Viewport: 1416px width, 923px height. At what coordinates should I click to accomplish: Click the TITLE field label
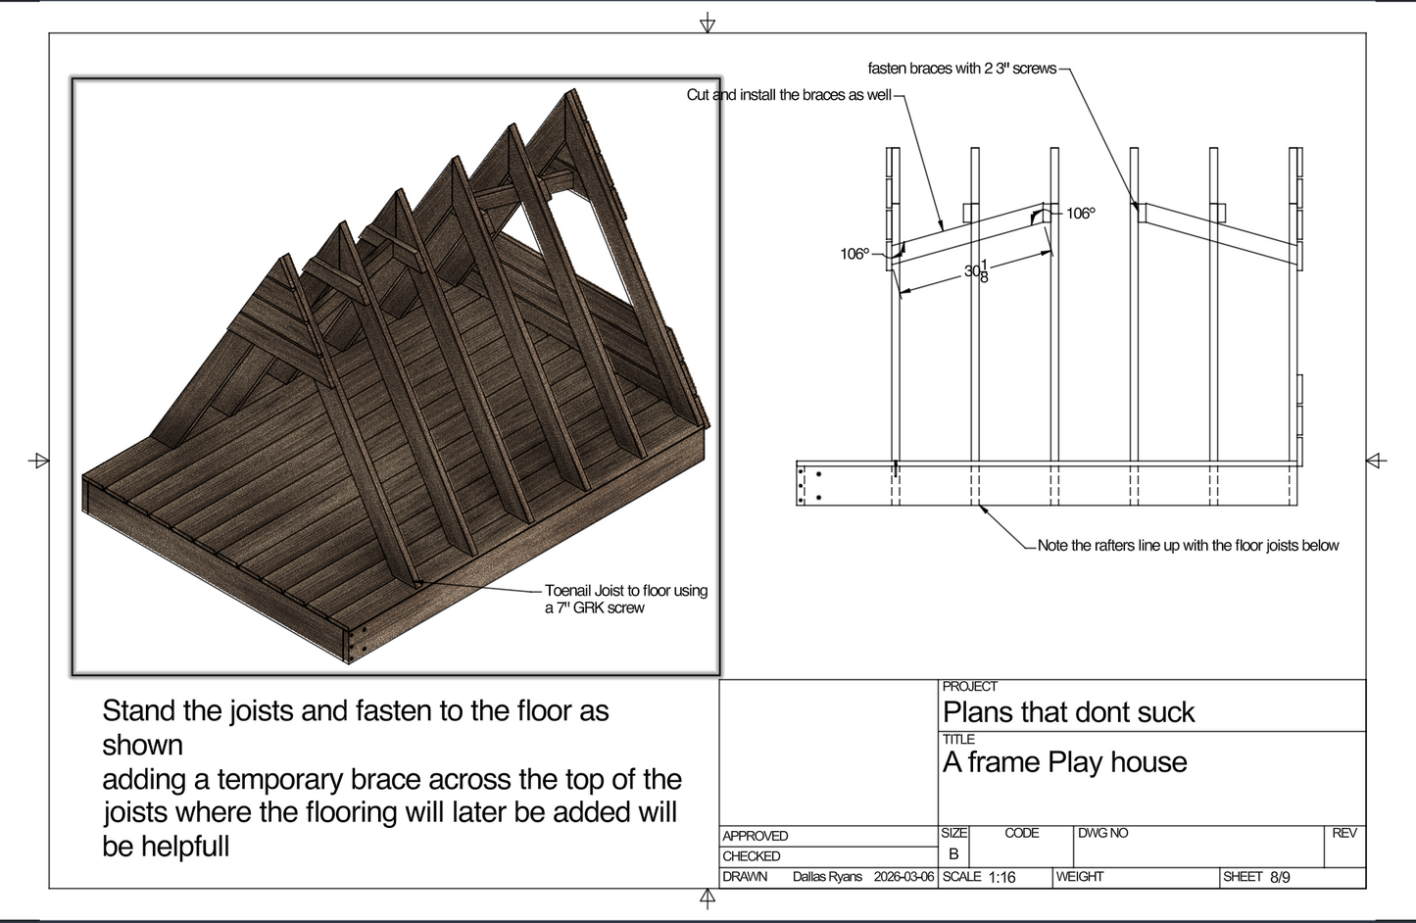[x=958, y=740]
